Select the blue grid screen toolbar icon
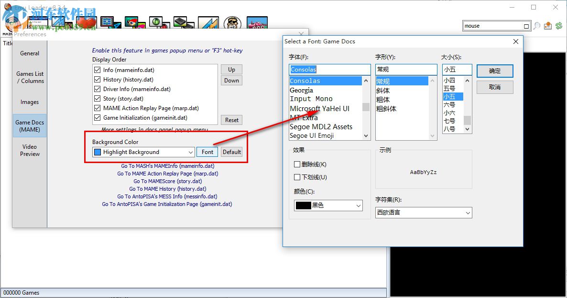567x298 pixels. [x=110, y=23]
